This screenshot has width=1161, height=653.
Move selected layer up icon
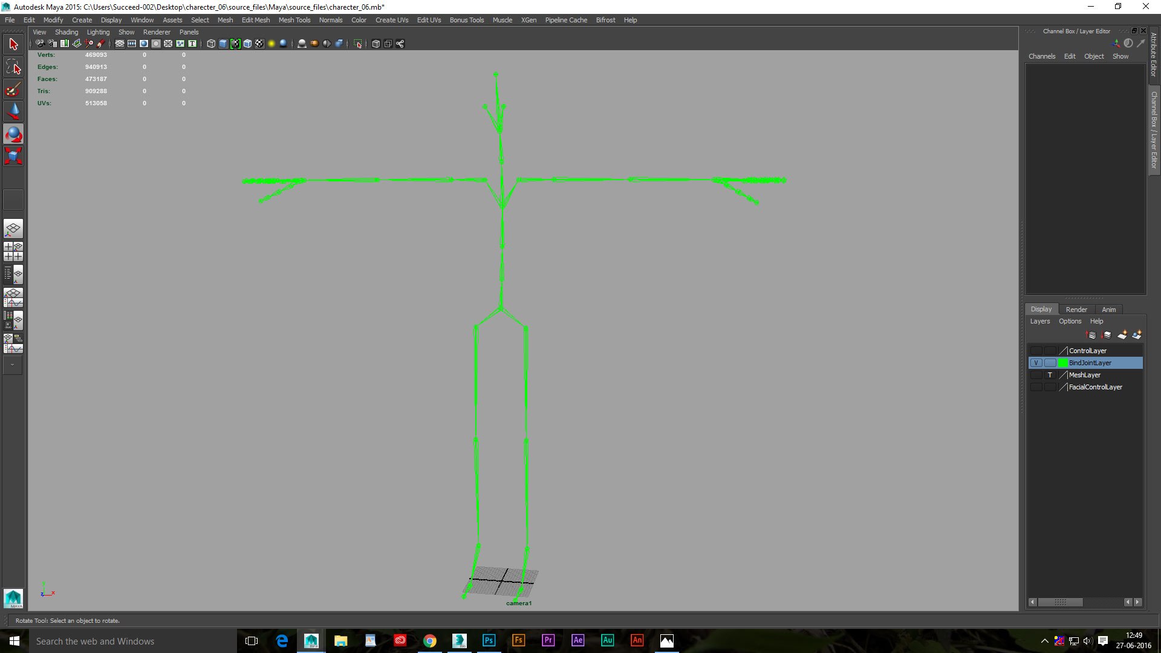click(1091, 335)
